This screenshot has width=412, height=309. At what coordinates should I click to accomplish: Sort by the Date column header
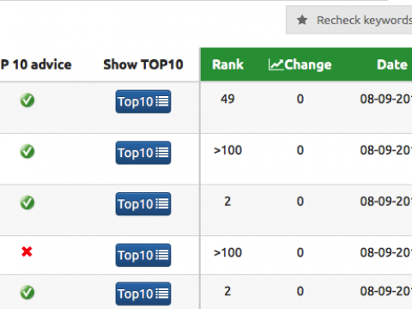point(392,64)
